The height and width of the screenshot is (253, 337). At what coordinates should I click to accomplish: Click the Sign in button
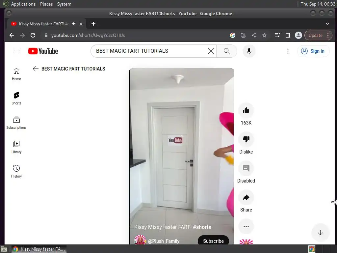coord(313,51)
